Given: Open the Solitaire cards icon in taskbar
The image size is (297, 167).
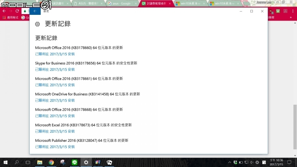Looking at the screenshot, I should click(109, 162).
